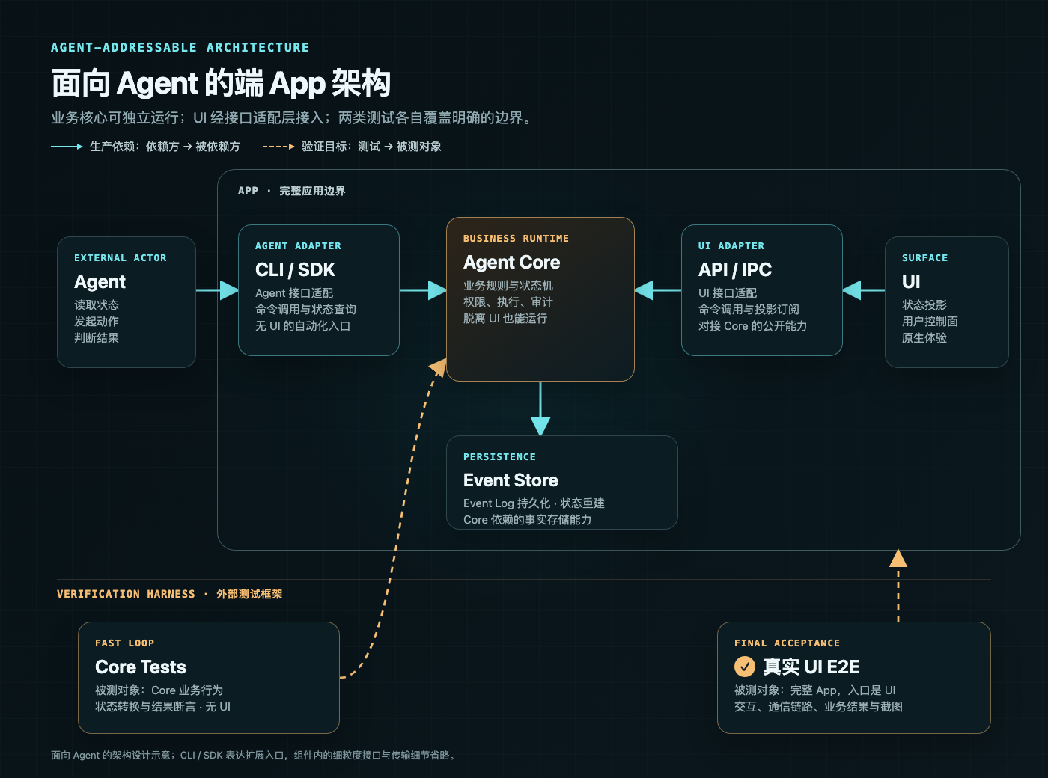Click the 读取状态 line

[x=97, y=305]
